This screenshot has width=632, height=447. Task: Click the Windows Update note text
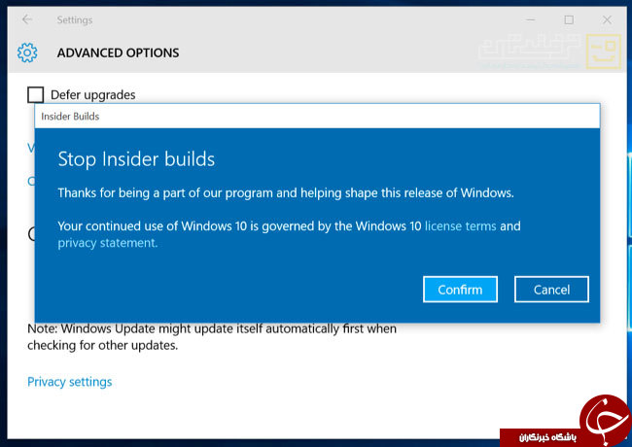(x=212, y=337)
